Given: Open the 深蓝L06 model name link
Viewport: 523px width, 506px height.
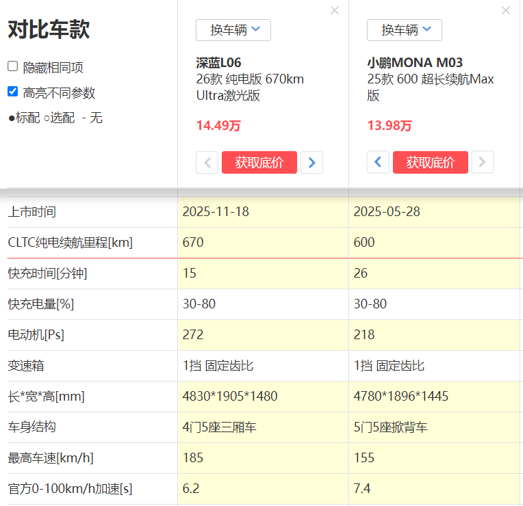Looking at the screenshot, I should [218, 63].
